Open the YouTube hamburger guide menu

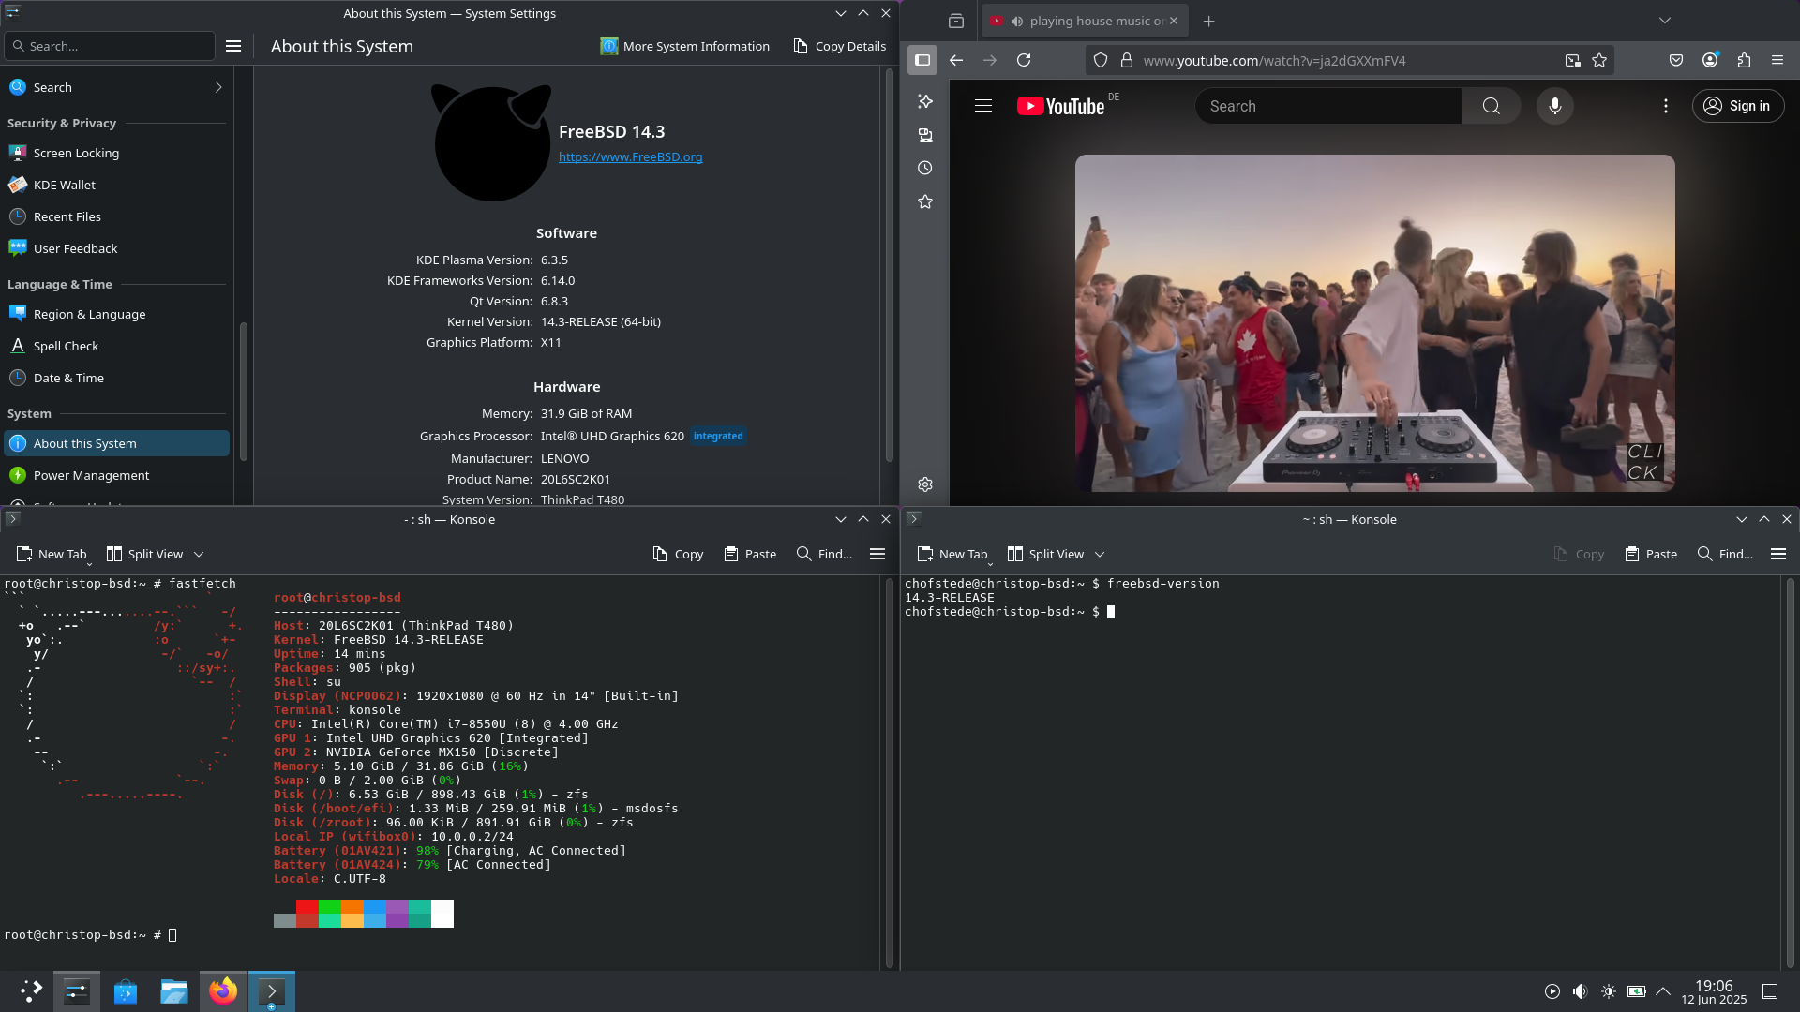click(x=982, y=106)
